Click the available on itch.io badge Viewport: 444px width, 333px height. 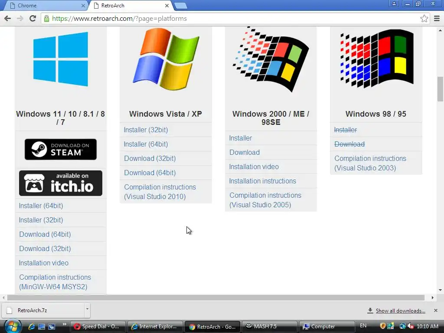tap(61, 183)
